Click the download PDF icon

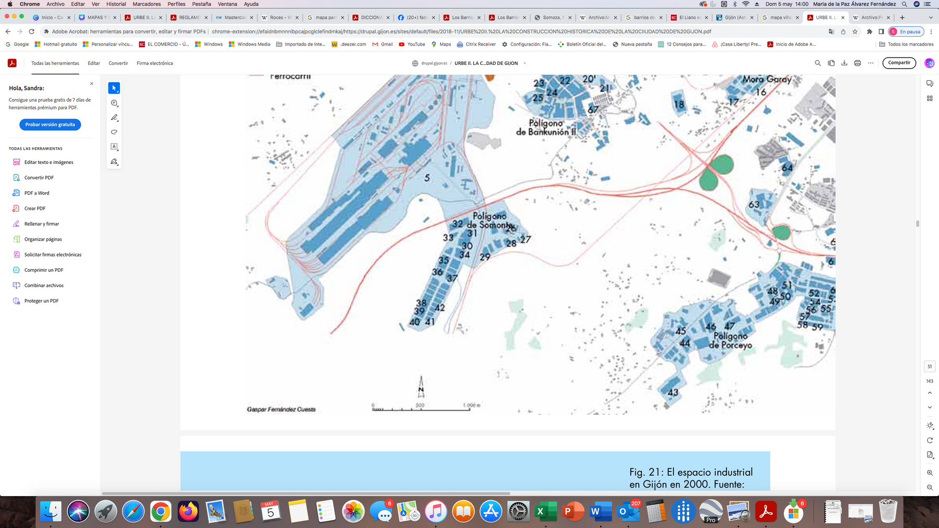(844, 63)
